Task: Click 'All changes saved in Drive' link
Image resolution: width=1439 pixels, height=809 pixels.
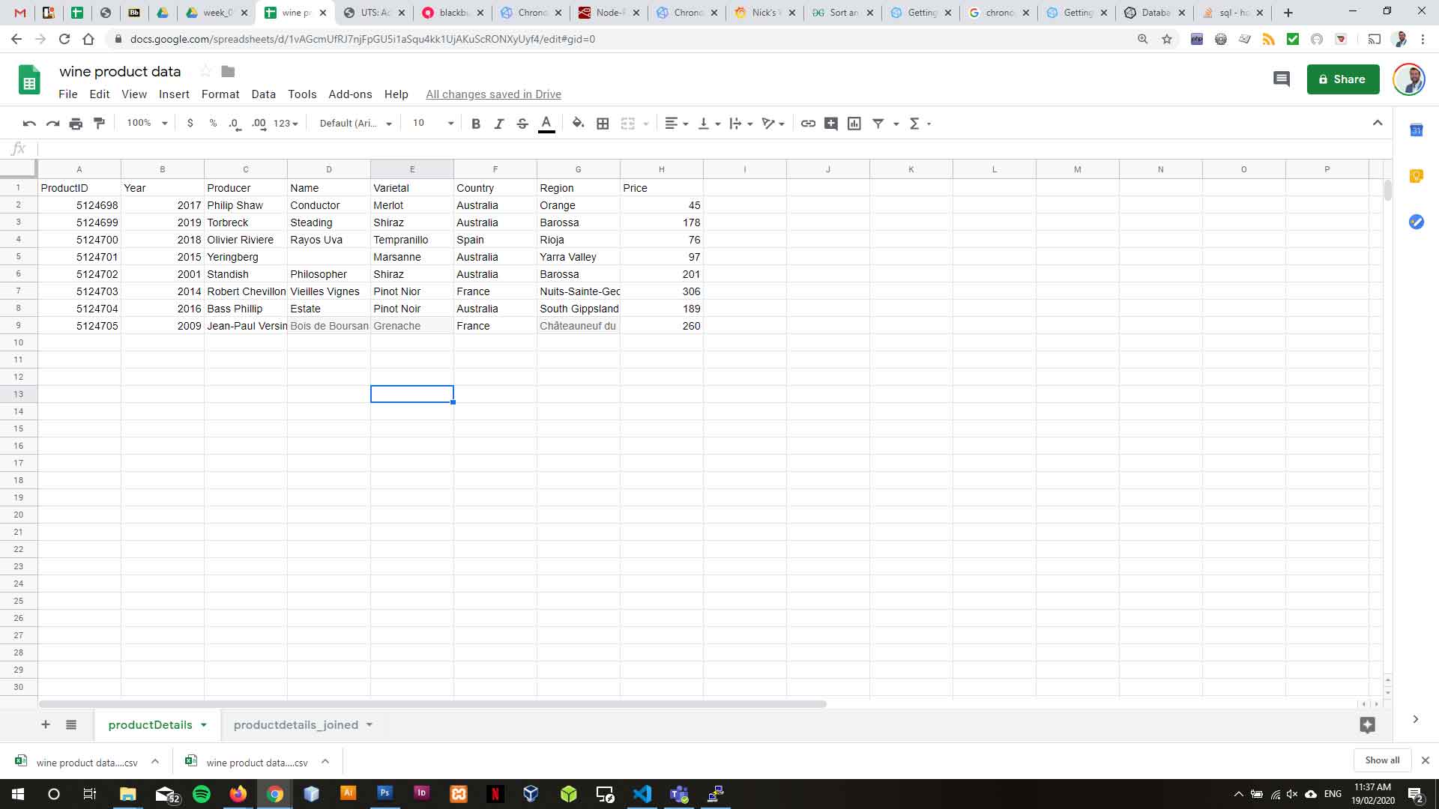Action: pyautogui.click(x=493, y=94)
